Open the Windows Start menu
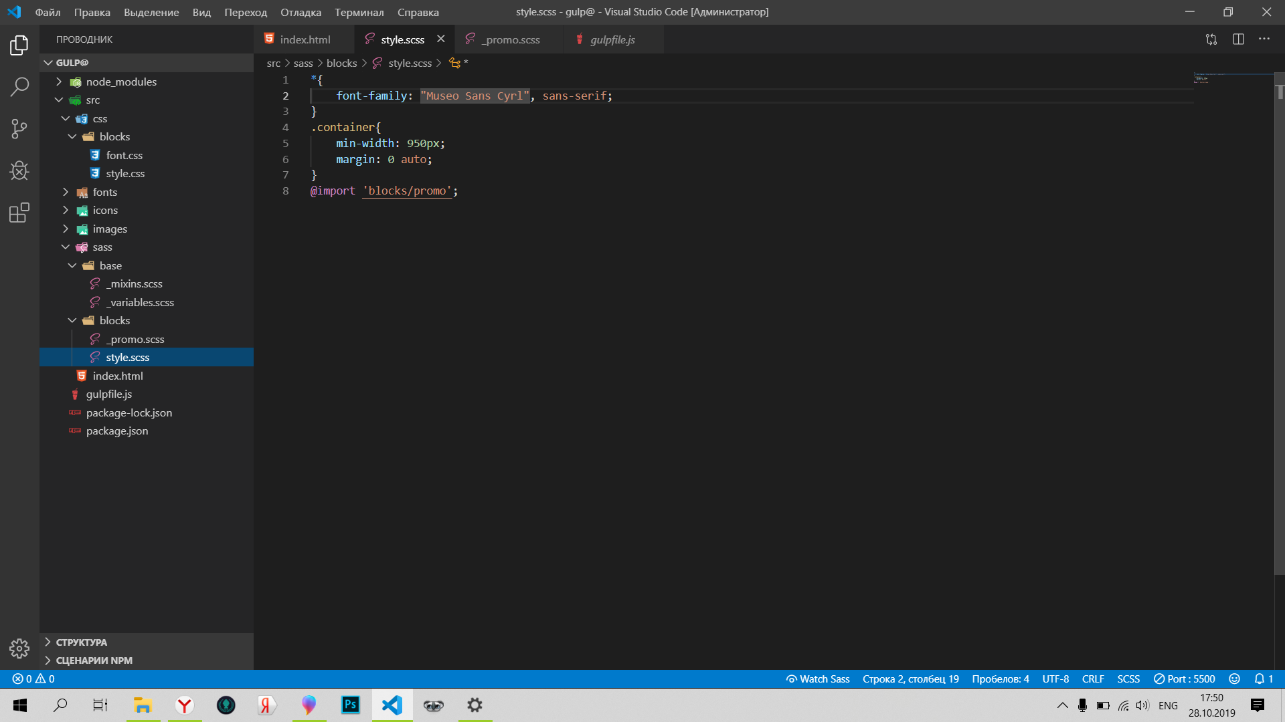Screen dimensions: 1285x722 tap(20, 705)
